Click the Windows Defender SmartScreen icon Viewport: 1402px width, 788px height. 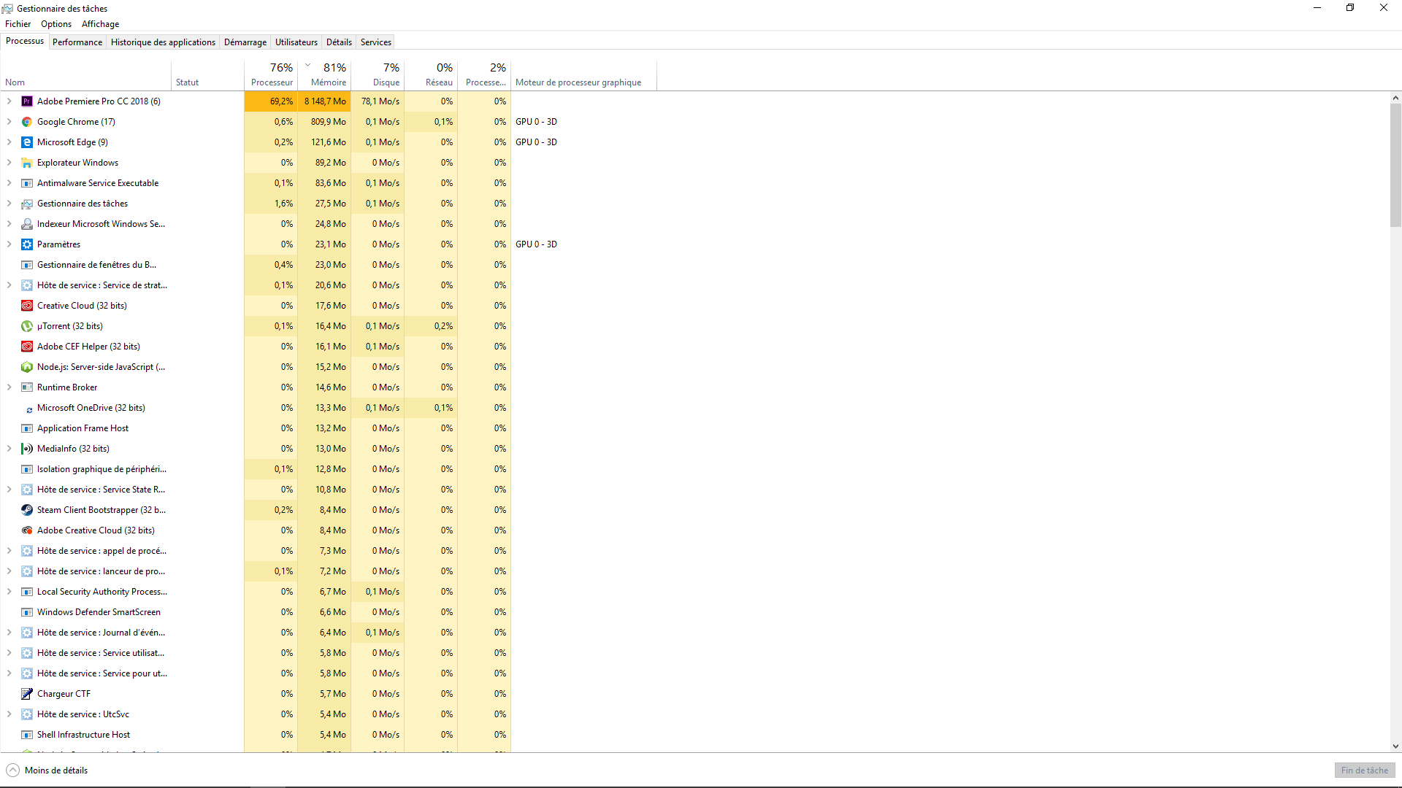pyautogui.click(x=27, y=612)
